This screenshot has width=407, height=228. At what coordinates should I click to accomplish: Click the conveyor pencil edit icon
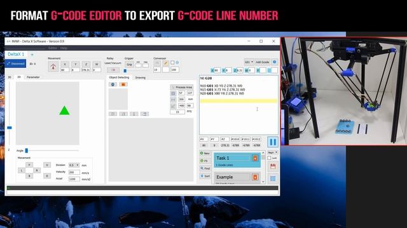click(x=165, y=63)
